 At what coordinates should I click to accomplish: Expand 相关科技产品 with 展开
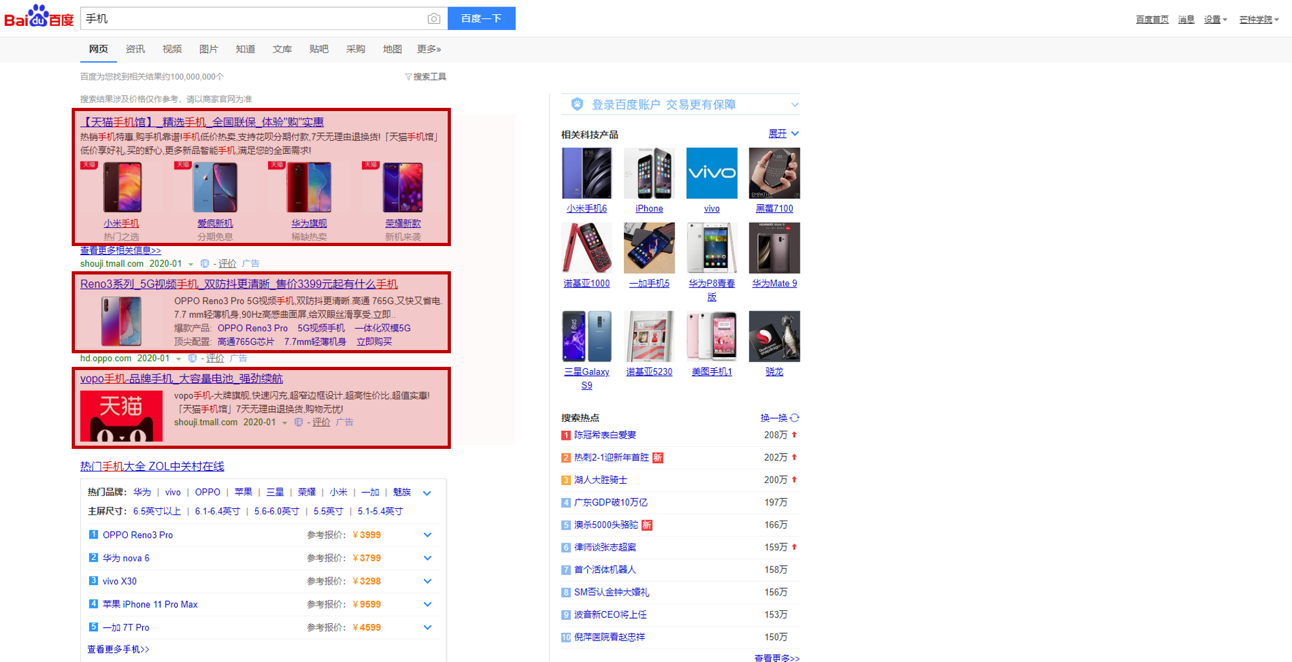784,134
